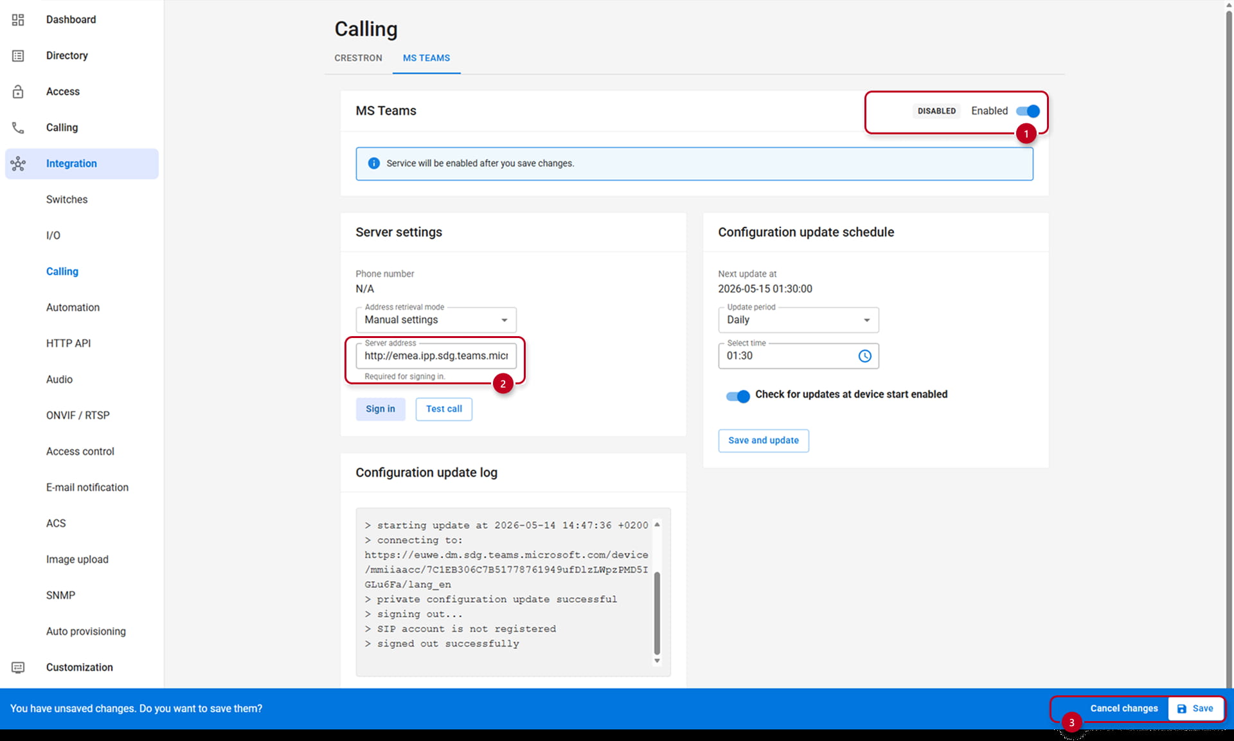Click the configuration log scrollbar thumb
The image size is (1234, 741).
(657, 612)
